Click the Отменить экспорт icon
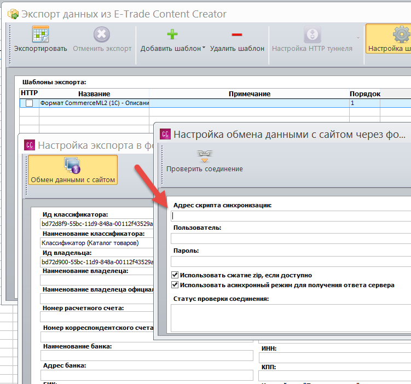This screenshot has width=411, height=384. pyautogui.click(x=102, y=34)
